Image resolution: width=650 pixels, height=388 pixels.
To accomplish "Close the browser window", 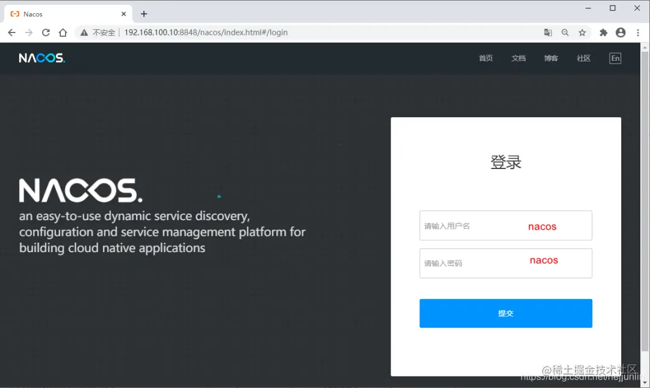I will click(x=637, y=8).
